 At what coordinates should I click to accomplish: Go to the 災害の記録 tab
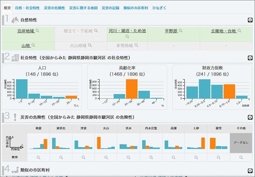pyautogui.click(x=110, y=8)
